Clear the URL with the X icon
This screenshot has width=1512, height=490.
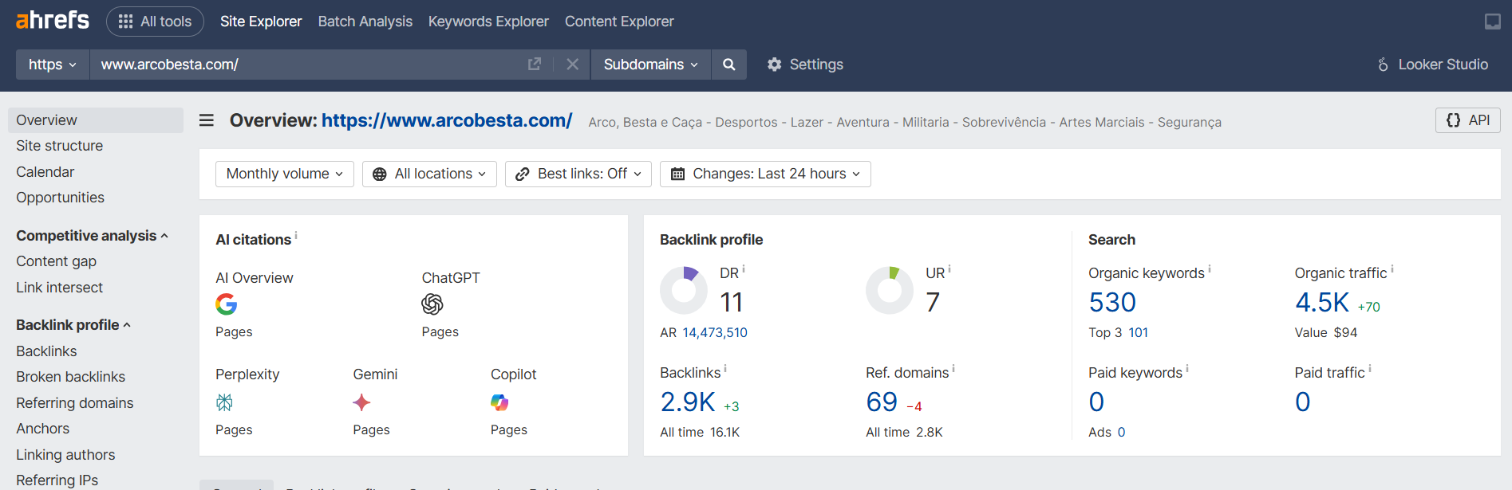click(x=573, y=65)
